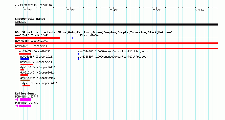This screenshot has width=225, height=120.
Task: Click the nsv523092 (Shaikh2009) variant label
Action: pos(32,35)
